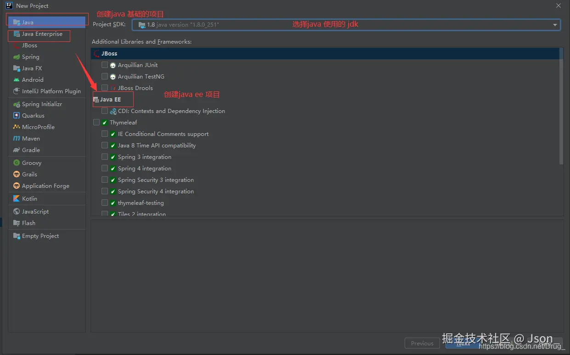The height and width of the screenshot is (355, 570).
Task: Choose the Maven project type
Action: pyautogui.click(x=47, y=139)
